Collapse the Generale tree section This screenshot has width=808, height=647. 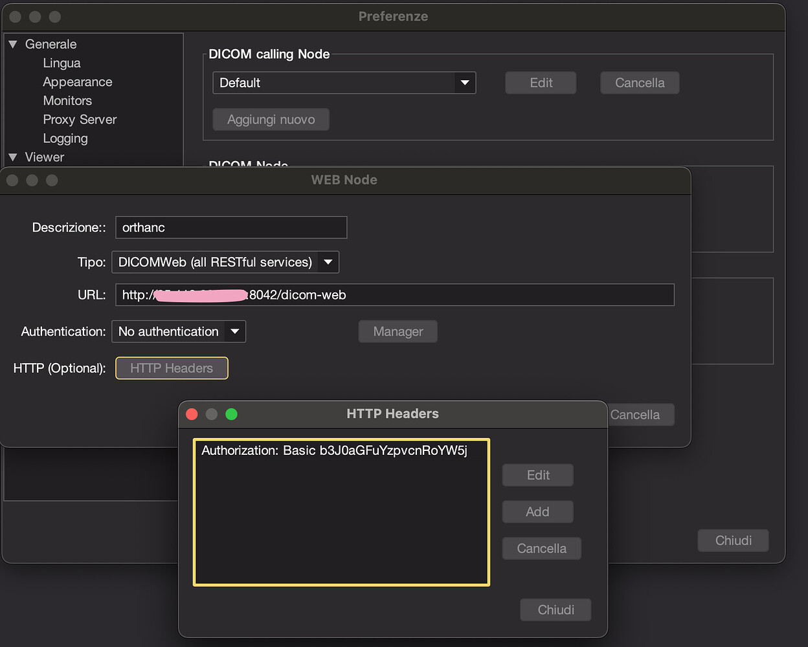tap(13, 45)
